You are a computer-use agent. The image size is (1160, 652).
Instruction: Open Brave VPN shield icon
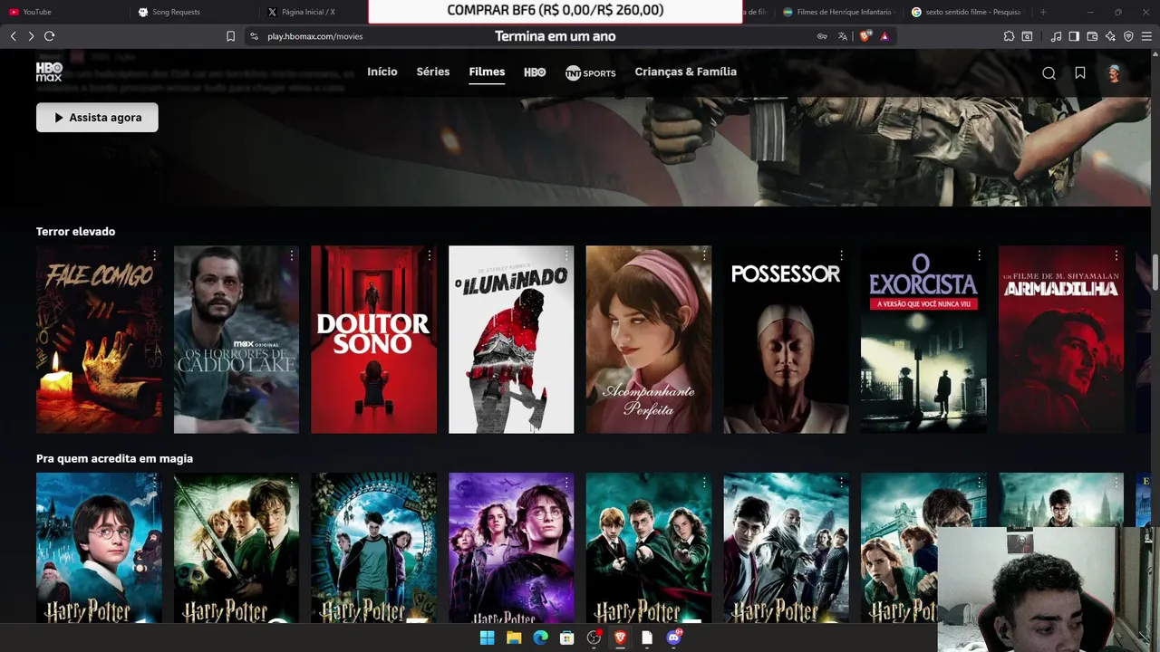point(1128,36)
